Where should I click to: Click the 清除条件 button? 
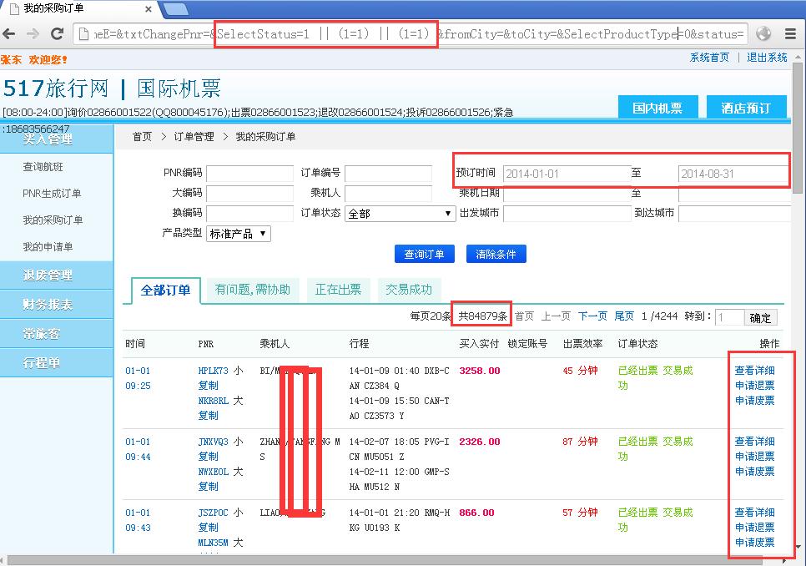[496, 254]
